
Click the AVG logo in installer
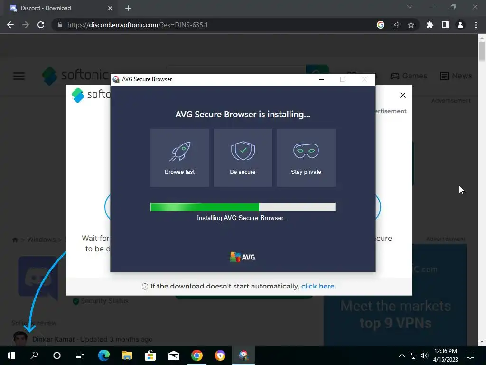243,257
